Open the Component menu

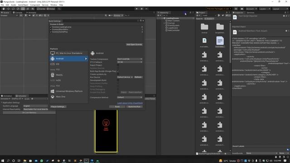(35, 5)
